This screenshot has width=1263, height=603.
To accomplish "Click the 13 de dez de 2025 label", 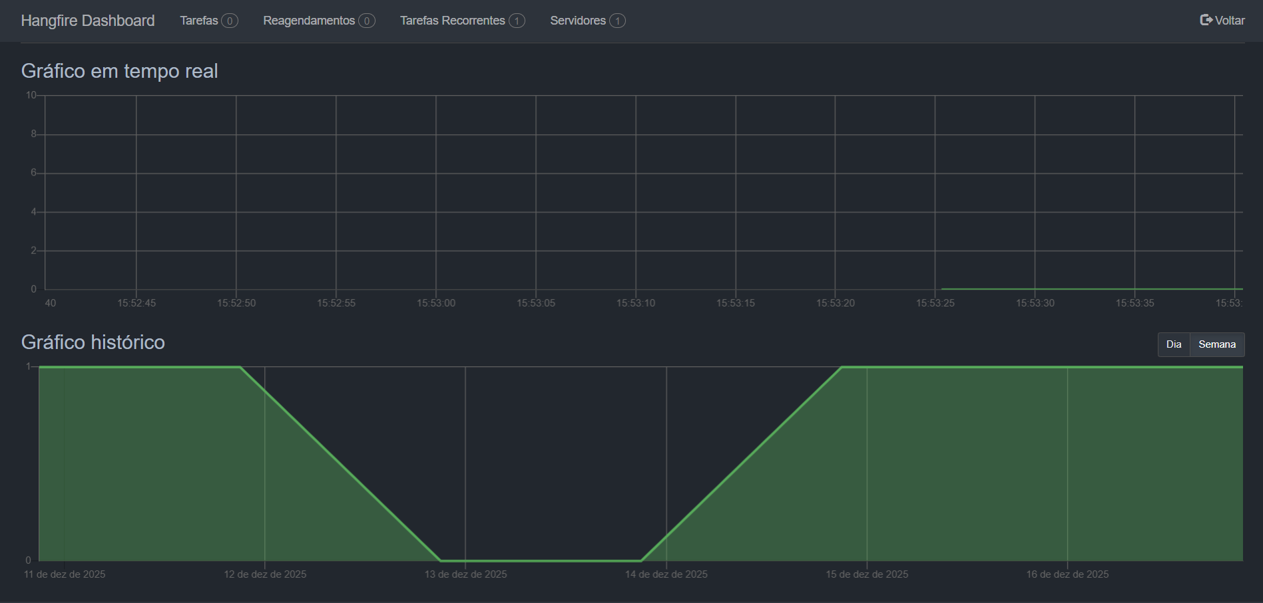I will tap(465, 574).
